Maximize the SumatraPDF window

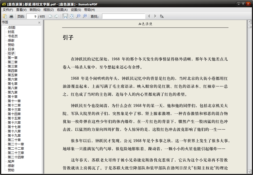(x=243, y=4)
